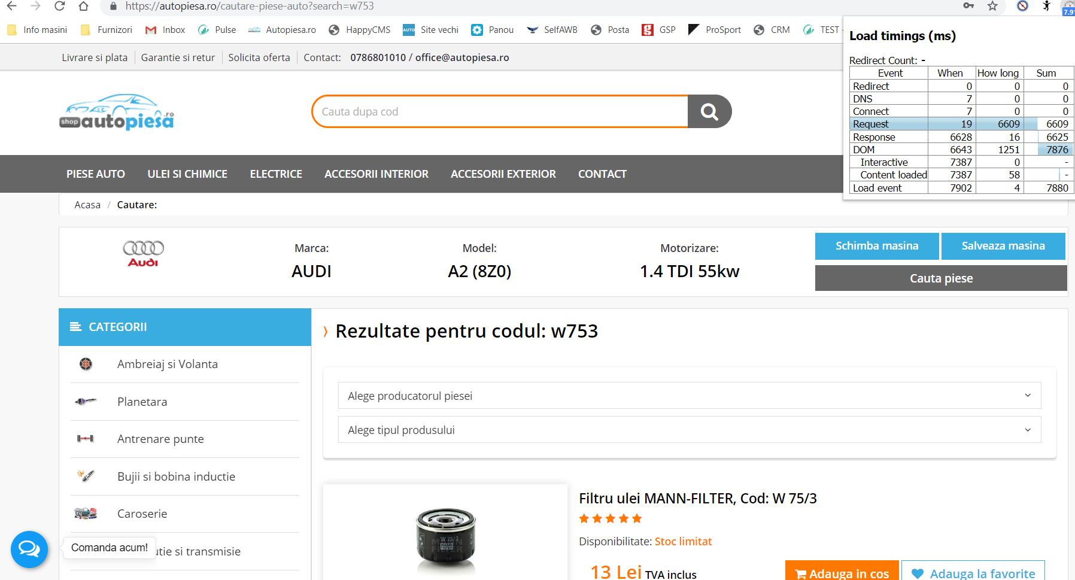The image size is (1075, 580).
Task: Open Planetara category link
Action: (x=142, y=402)
